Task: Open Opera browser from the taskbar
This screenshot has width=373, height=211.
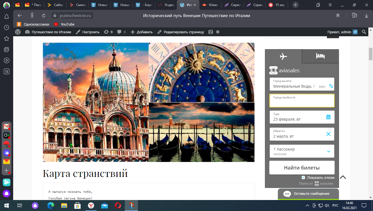Action: 118,206
